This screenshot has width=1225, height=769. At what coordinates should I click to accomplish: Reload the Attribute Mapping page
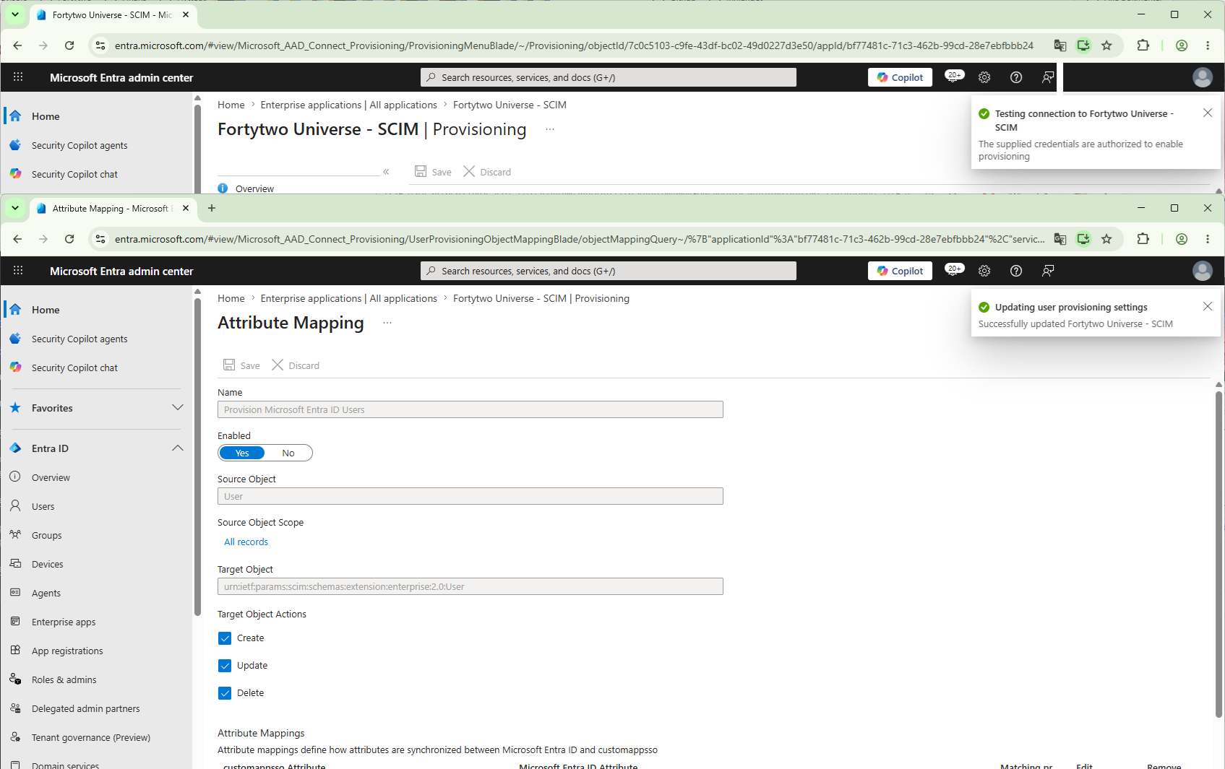pos(69,239)
